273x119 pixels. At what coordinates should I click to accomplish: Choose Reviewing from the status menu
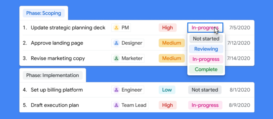(x=206, y=49)
